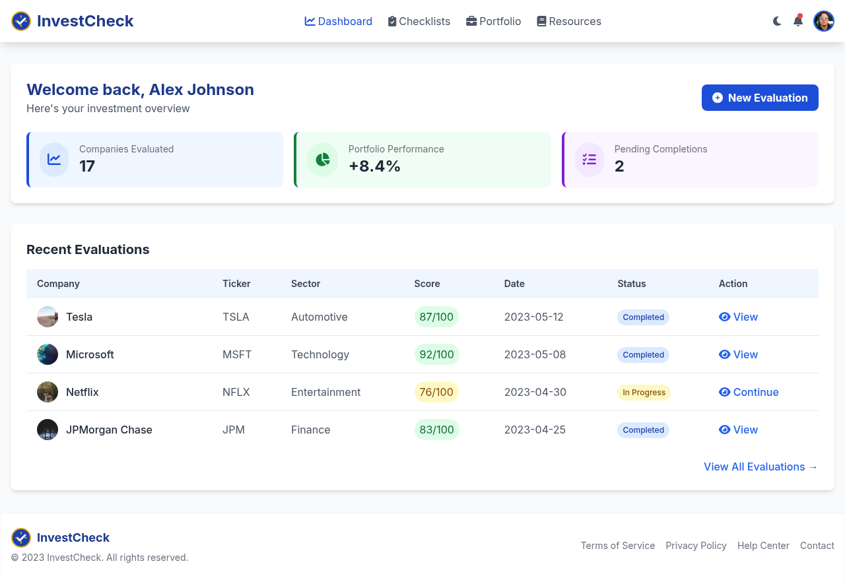The image size is (845, 580).
Task: Open the InvestCheck logo icon
Action: [x=20, y=20]
